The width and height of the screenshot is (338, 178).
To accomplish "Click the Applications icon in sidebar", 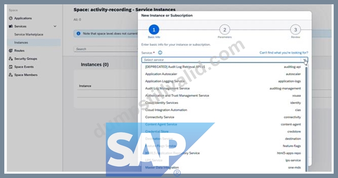I will point(11,18).
